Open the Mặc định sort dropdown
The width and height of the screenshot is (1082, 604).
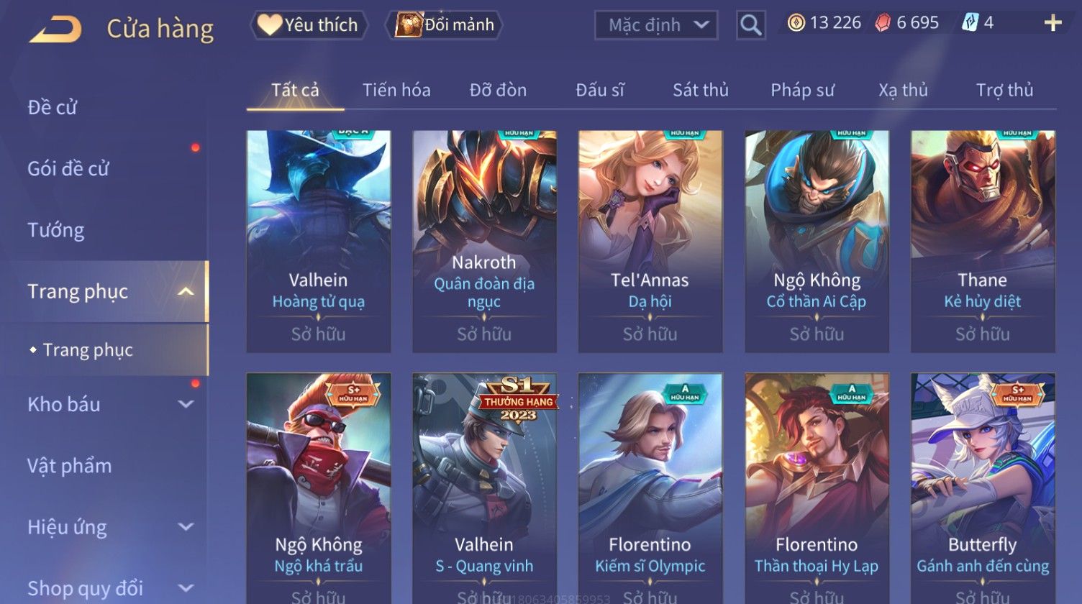click(x=656, y=26)
